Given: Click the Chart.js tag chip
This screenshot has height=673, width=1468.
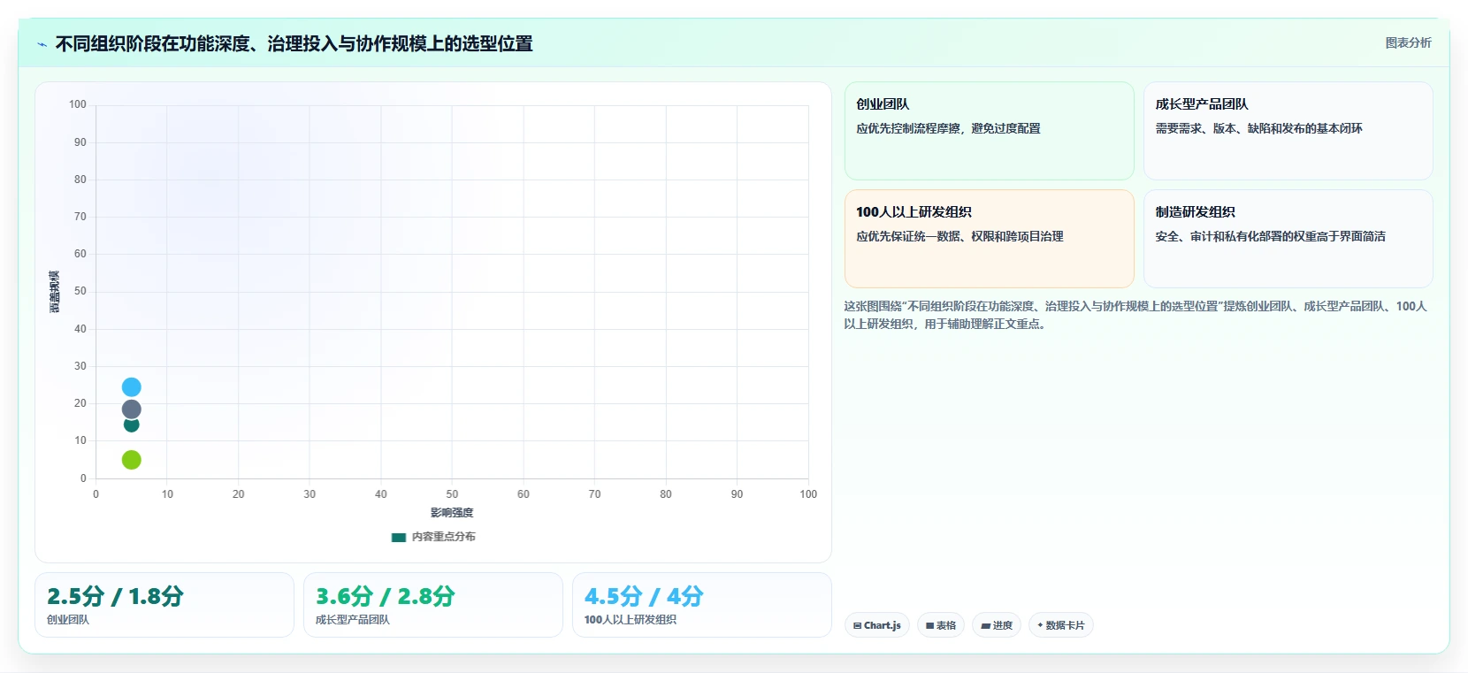Looking at the screenshot, I should 877,625.
